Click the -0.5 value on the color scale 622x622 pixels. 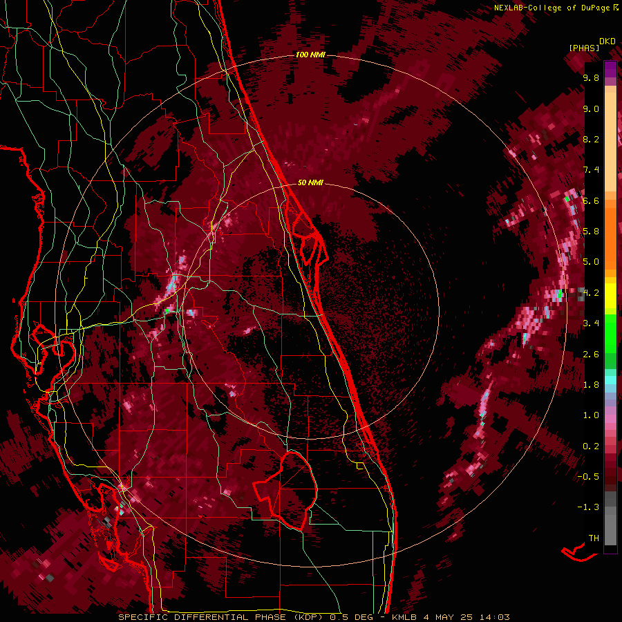(x=589, y=476)
